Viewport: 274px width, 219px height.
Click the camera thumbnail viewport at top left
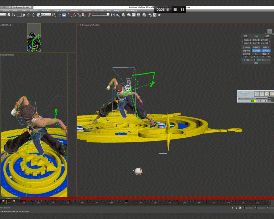coord(34,38)
